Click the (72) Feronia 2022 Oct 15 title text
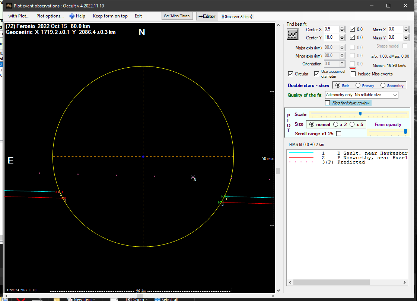 click(x=48, y=26)
